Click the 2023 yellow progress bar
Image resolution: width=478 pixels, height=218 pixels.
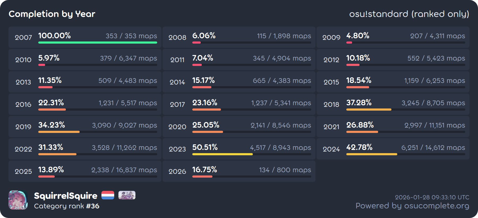[x=222, y=154]
